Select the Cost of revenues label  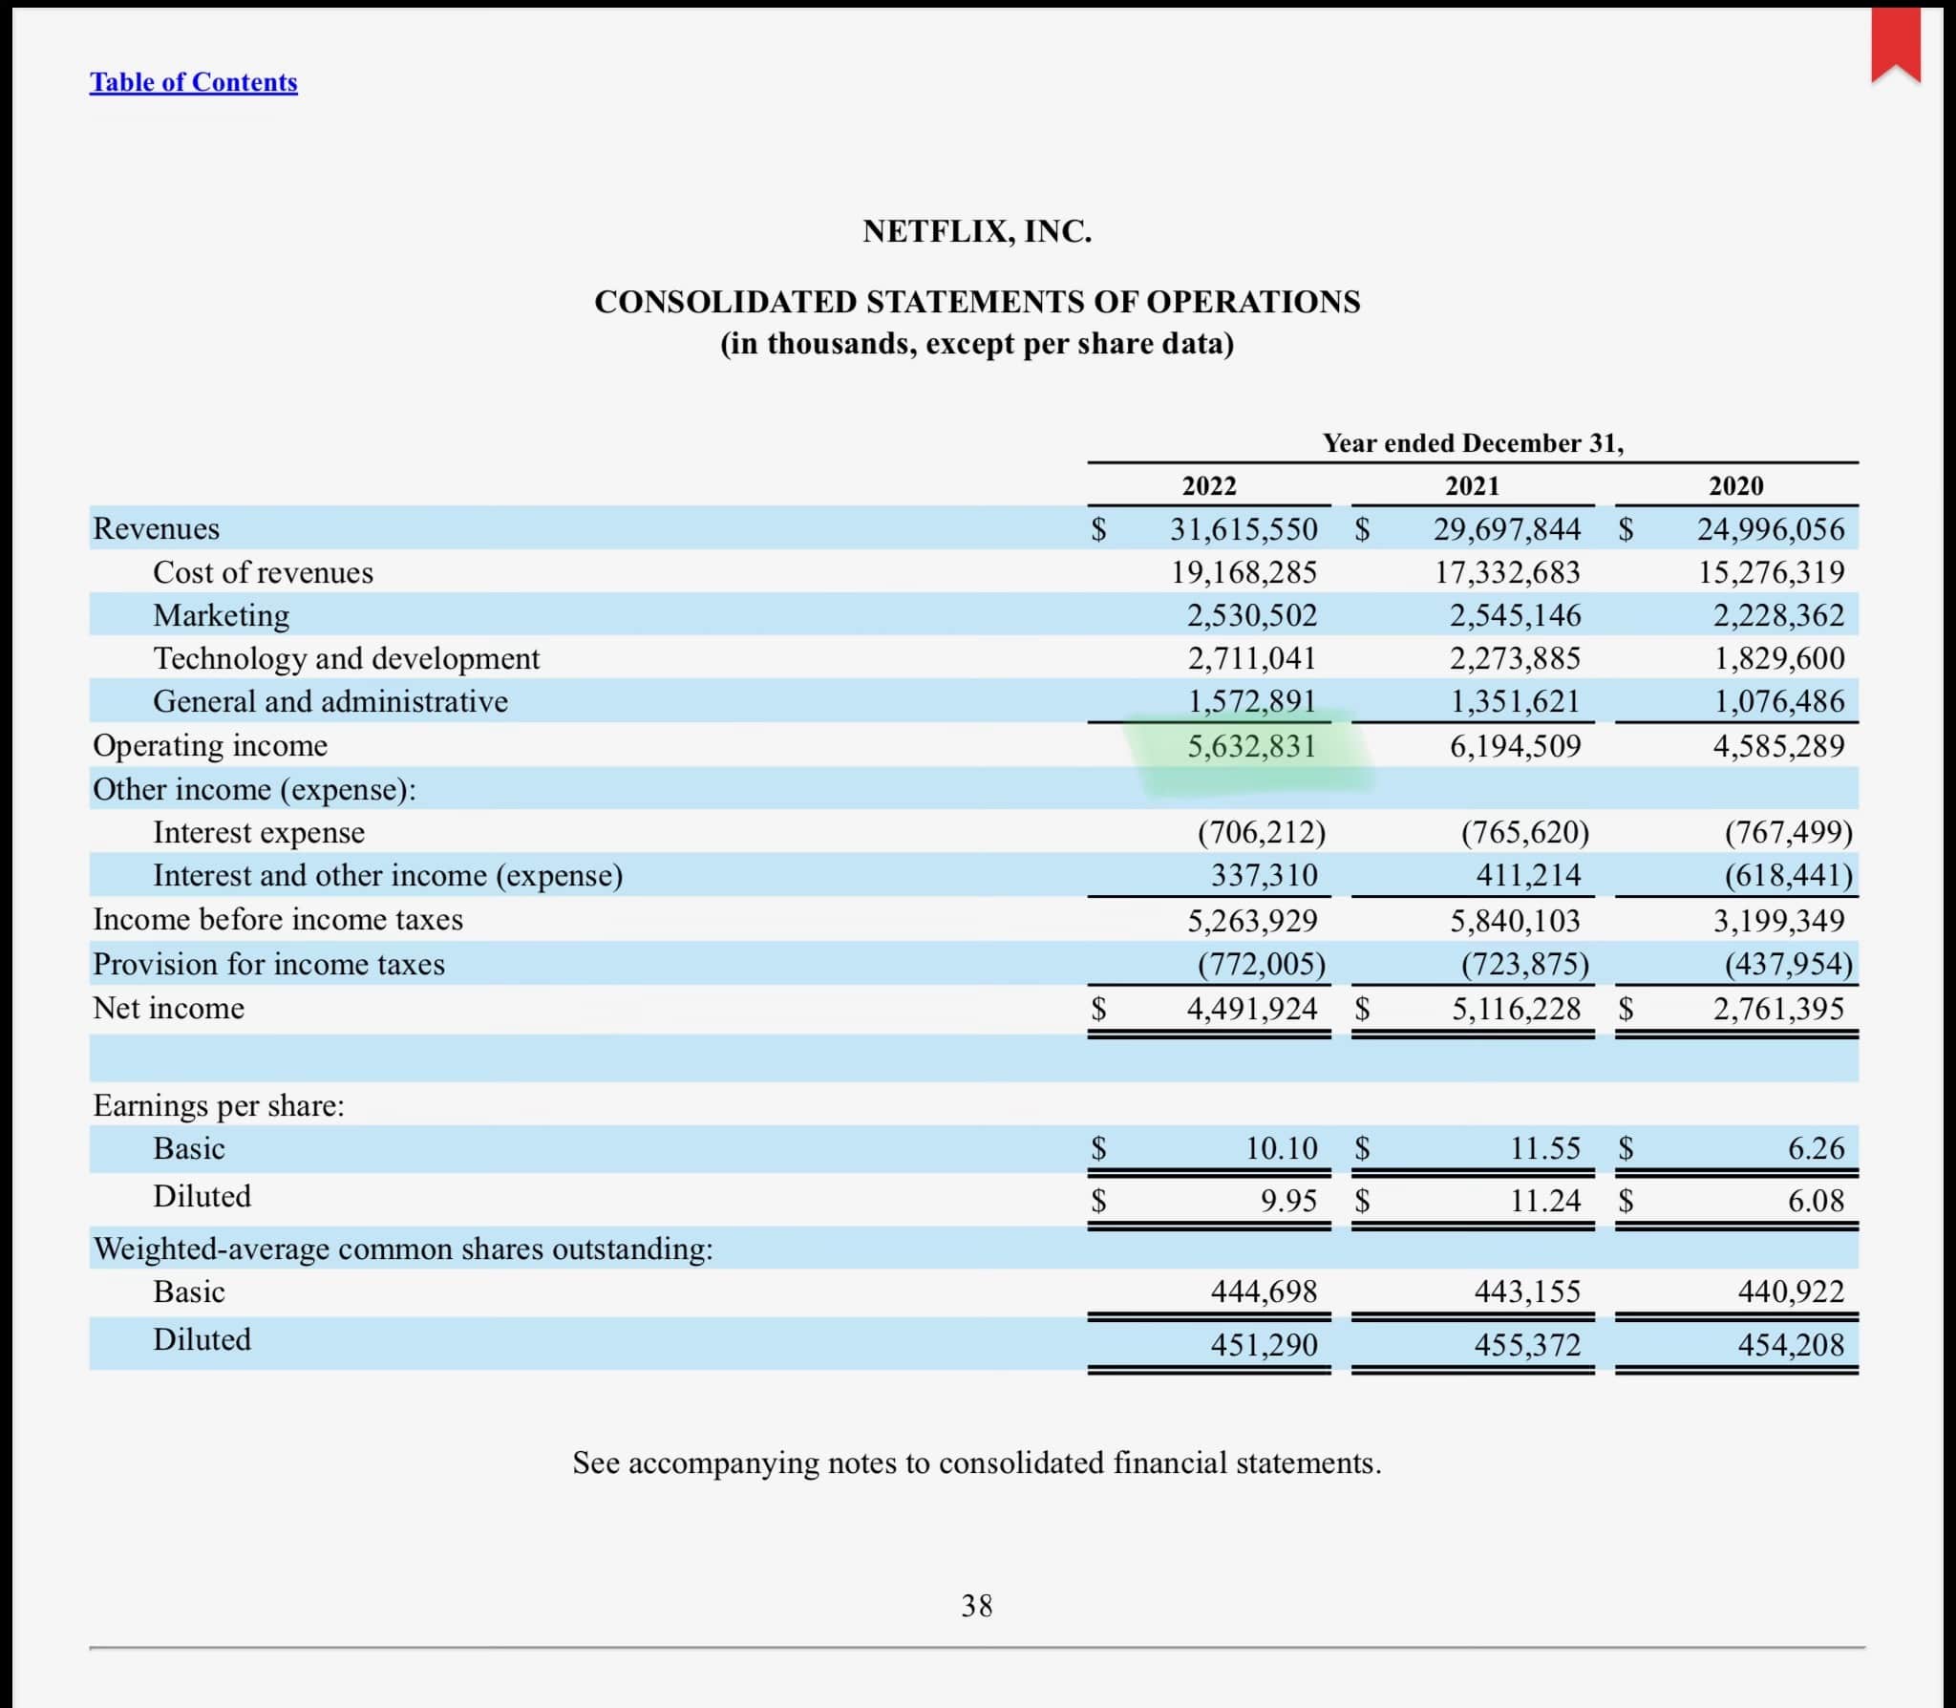click(264, 572)
